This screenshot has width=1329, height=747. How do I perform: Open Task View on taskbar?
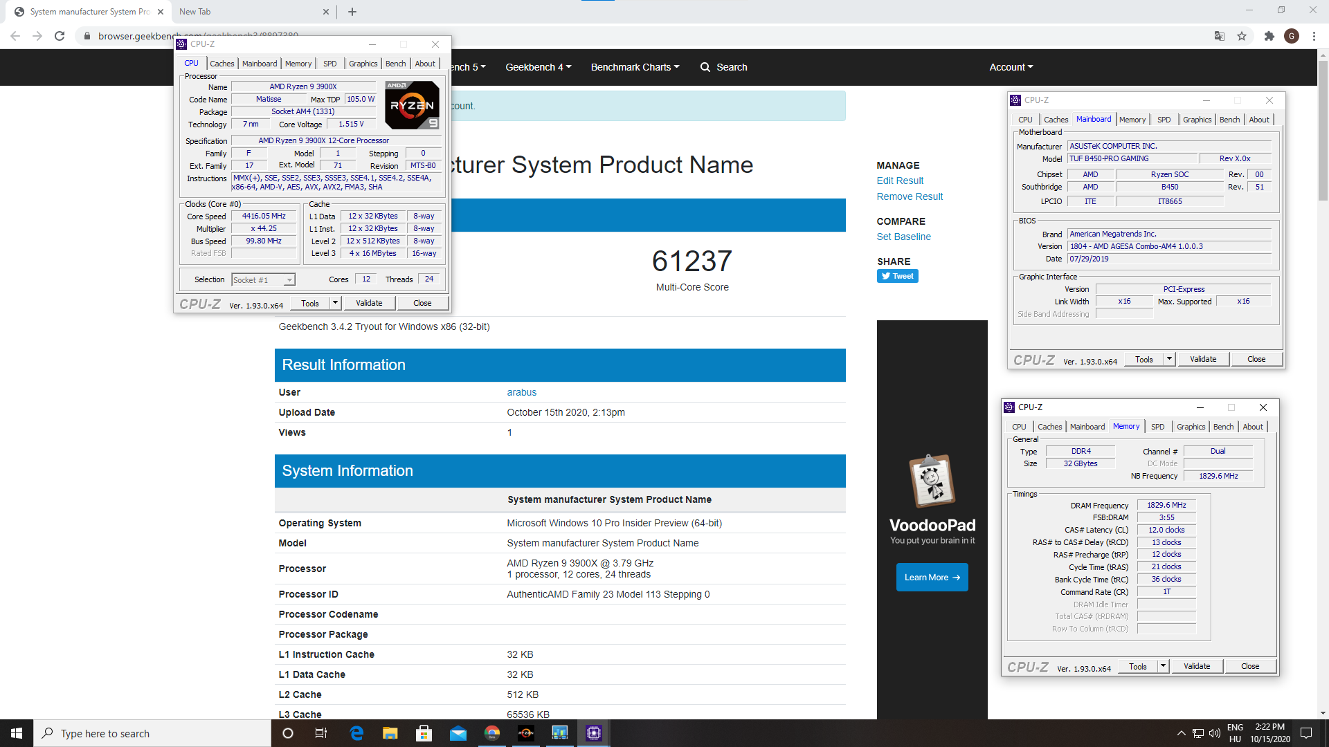click(x=321, y=733)
